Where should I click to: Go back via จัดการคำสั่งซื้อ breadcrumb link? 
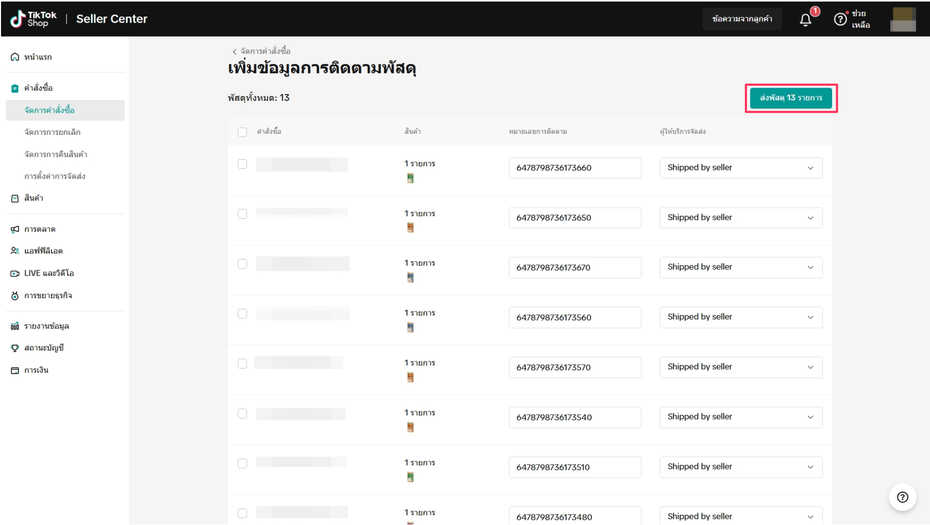pos(262,51)
